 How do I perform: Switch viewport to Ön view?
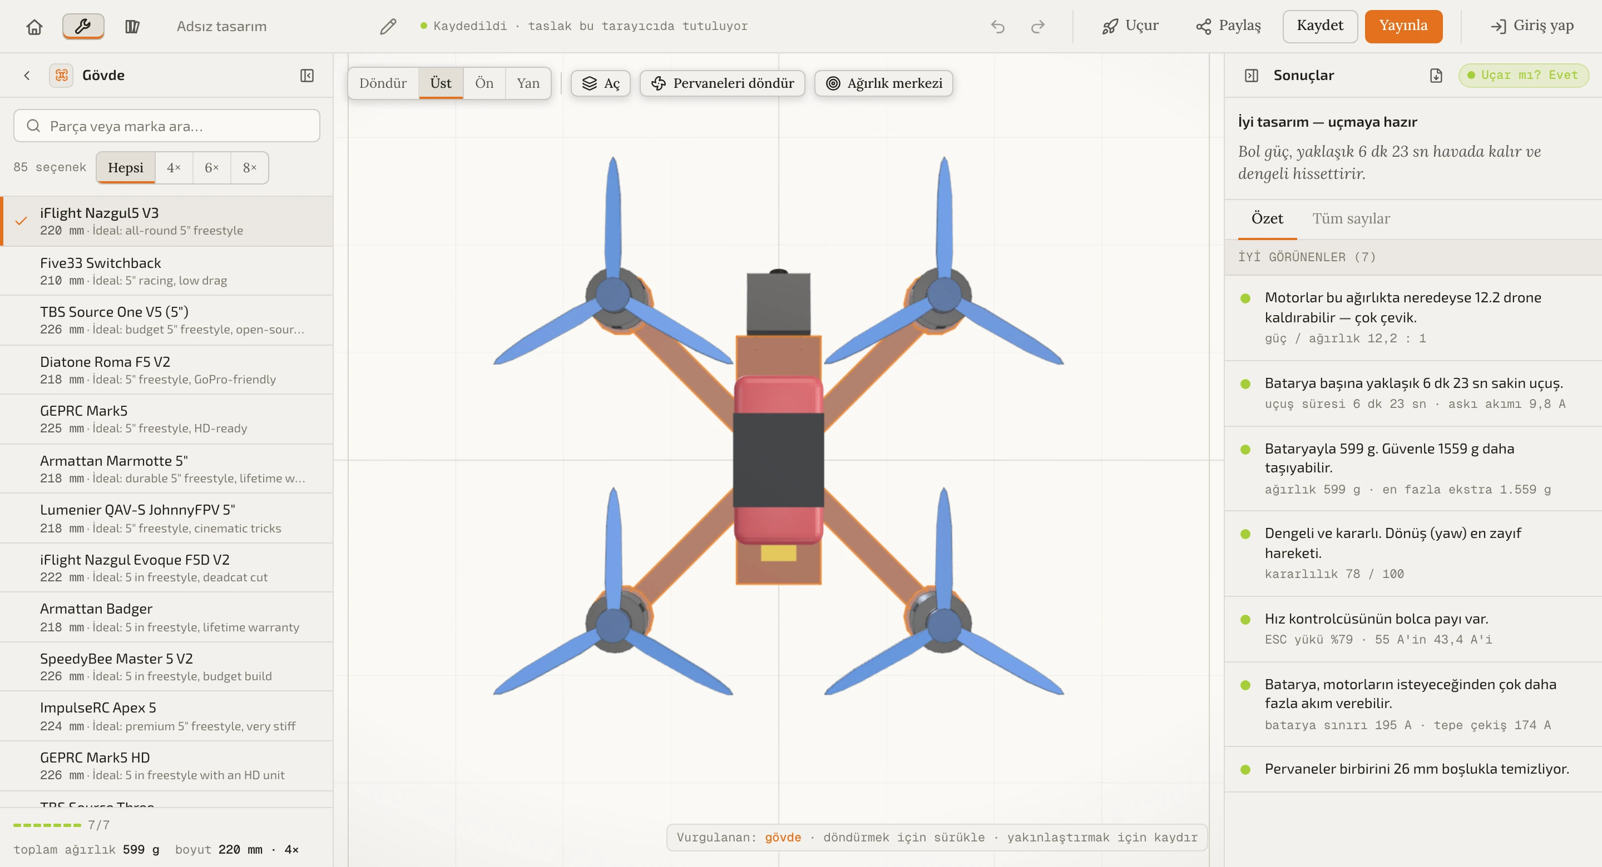click(x=484, y=83)
